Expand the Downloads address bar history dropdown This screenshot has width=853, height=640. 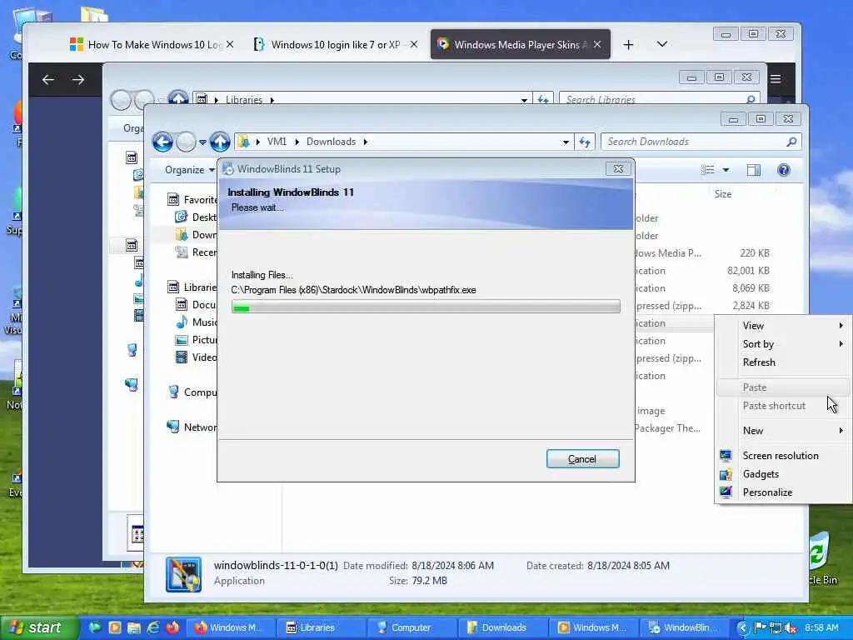click(566, 142)
